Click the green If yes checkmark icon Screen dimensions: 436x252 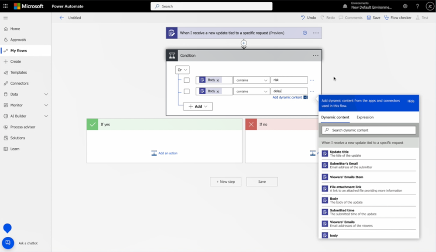[92, 124]
